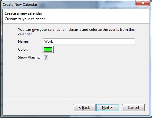Click the "Create a new calendar" heading
Screen dimensions: 152x118
click(x=23, y=13)
